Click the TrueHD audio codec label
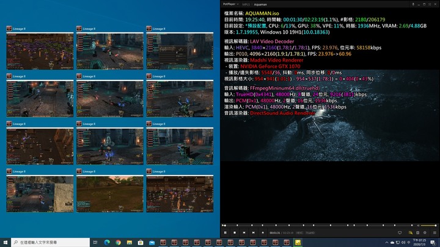Viewport: 440px width, 247px height. [x=310, y=233]
